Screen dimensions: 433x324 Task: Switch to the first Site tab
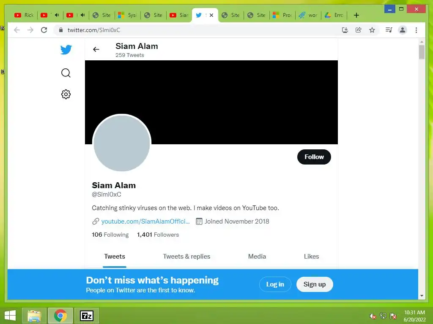click(101, 15)
